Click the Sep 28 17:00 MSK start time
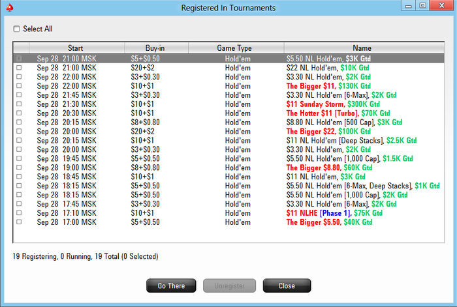This screenshot has width=457, height=307. pyautogui.click(x=67, y=222)
